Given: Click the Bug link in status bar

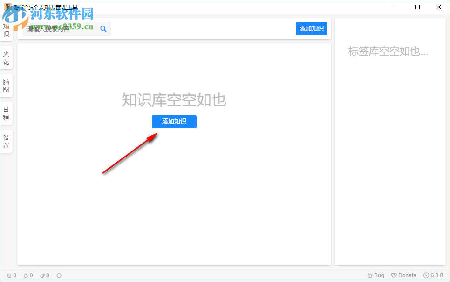Looking at the screenshot, I should click(376, 275).
